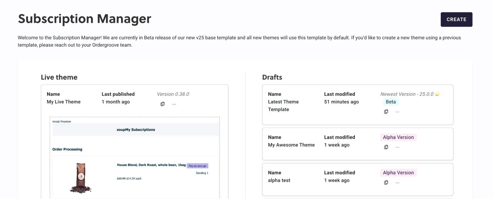
Task: Click 'soupp heyaaaa' text in preview
Action: pos(62,121)
